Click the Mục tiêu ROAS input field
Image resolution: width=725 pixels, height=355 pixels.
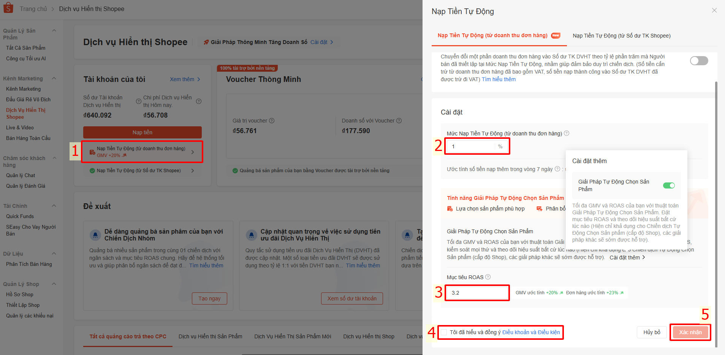pos(477,293)
